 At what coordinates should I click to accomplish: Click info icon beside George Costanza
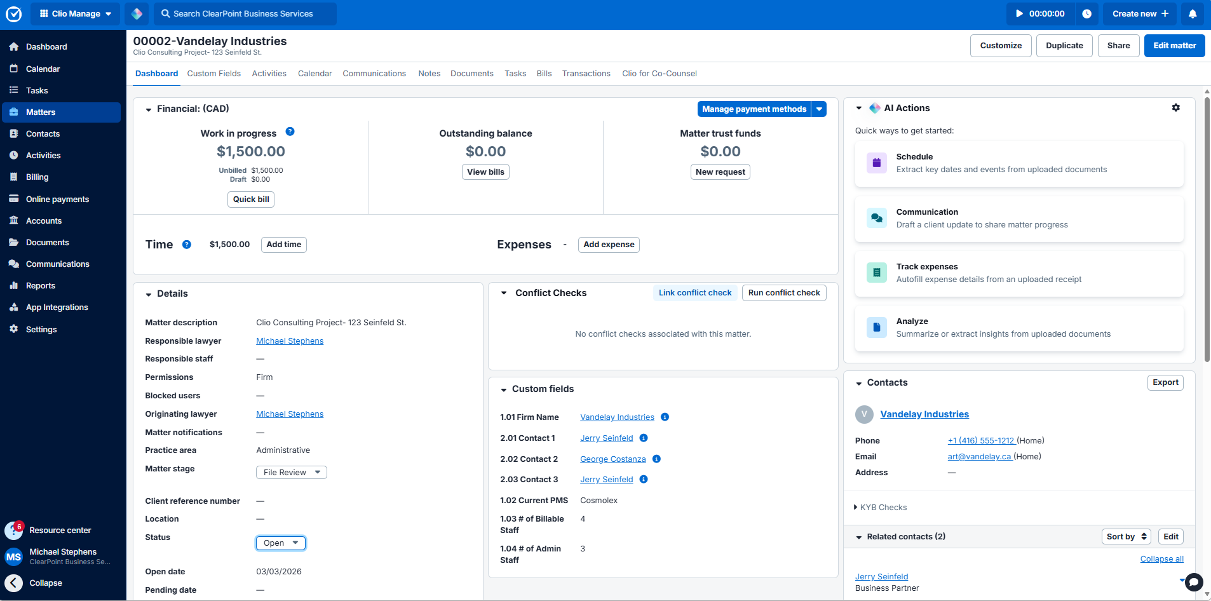(656, 459)
